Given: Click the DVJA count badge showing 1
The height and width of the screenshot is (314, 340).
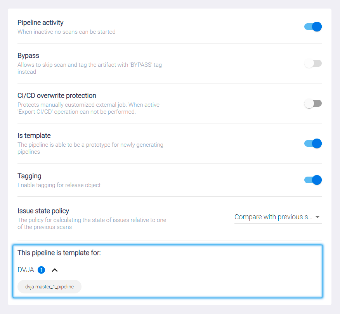Looking at the screenshot, I should tap(42, 270).
